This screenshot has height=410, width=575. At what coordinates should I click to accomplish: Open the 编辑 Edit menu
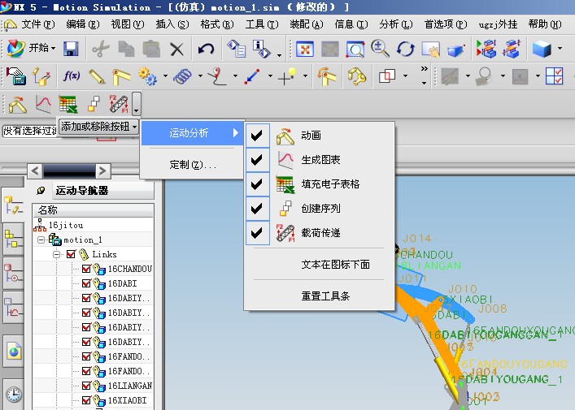(82, 24)
